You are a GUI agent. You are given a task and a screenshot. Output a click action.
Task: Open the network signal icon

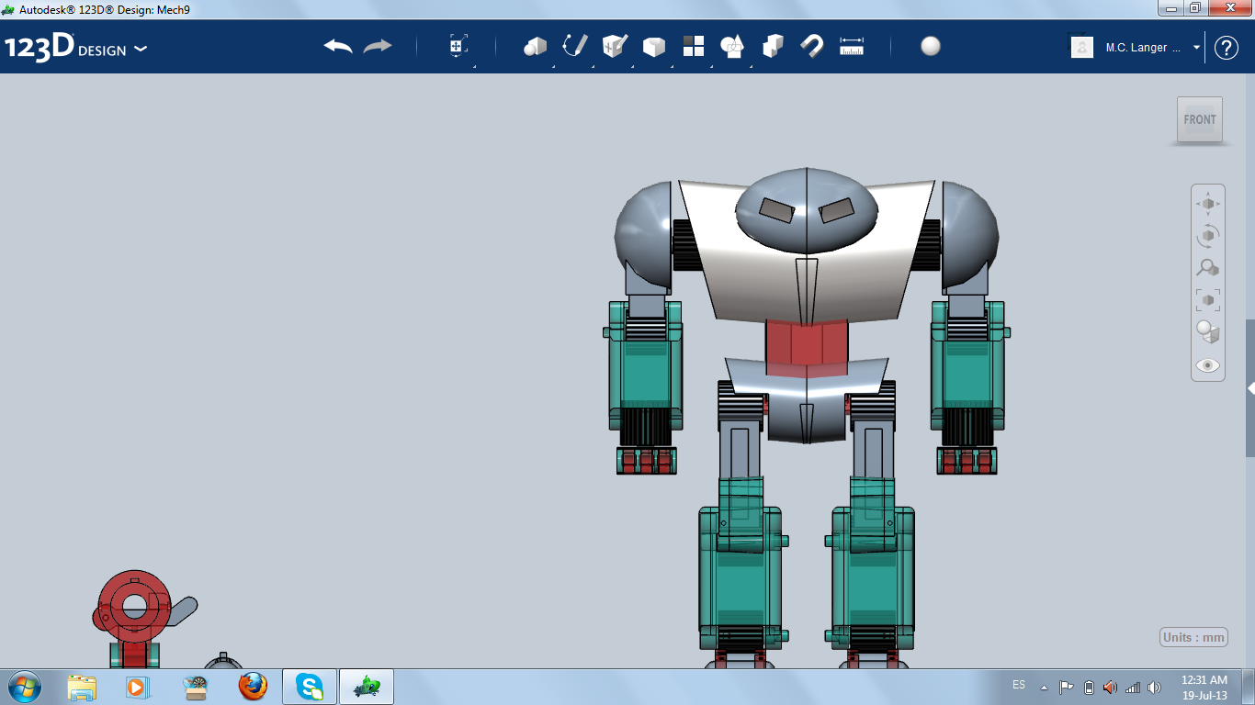1133,687
